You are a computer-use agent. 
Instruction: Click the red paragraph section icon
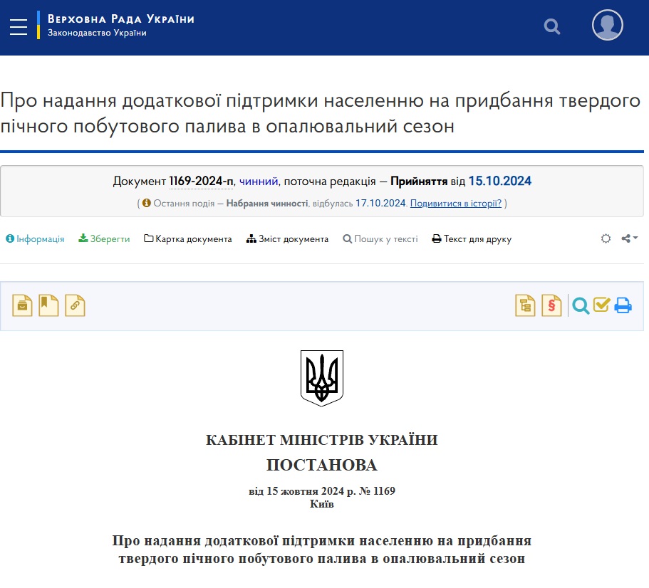tap(551, 305)
